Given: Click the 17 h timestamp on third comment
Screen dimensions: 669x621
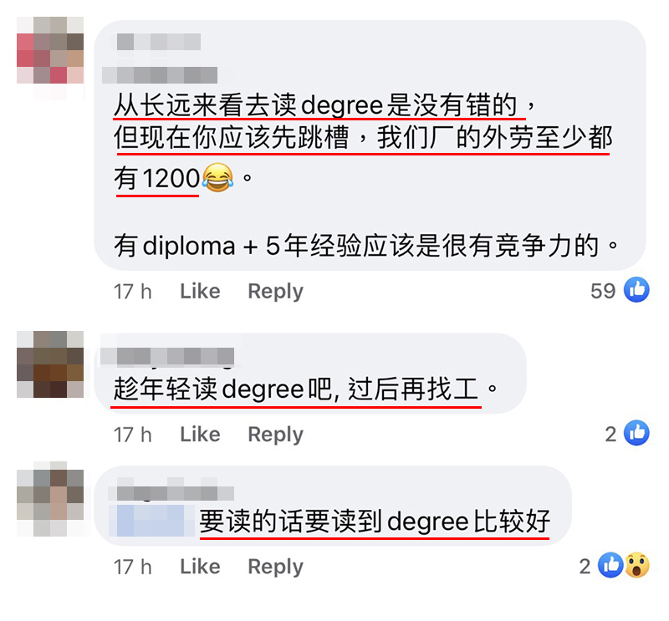Looking at the screenshot, I should [x=133, y=567].
